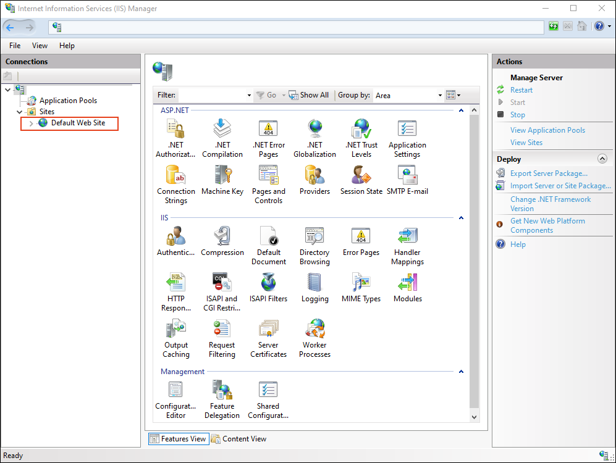
Task: Open Authentication feature icon
Action: [x=175, y=236]
